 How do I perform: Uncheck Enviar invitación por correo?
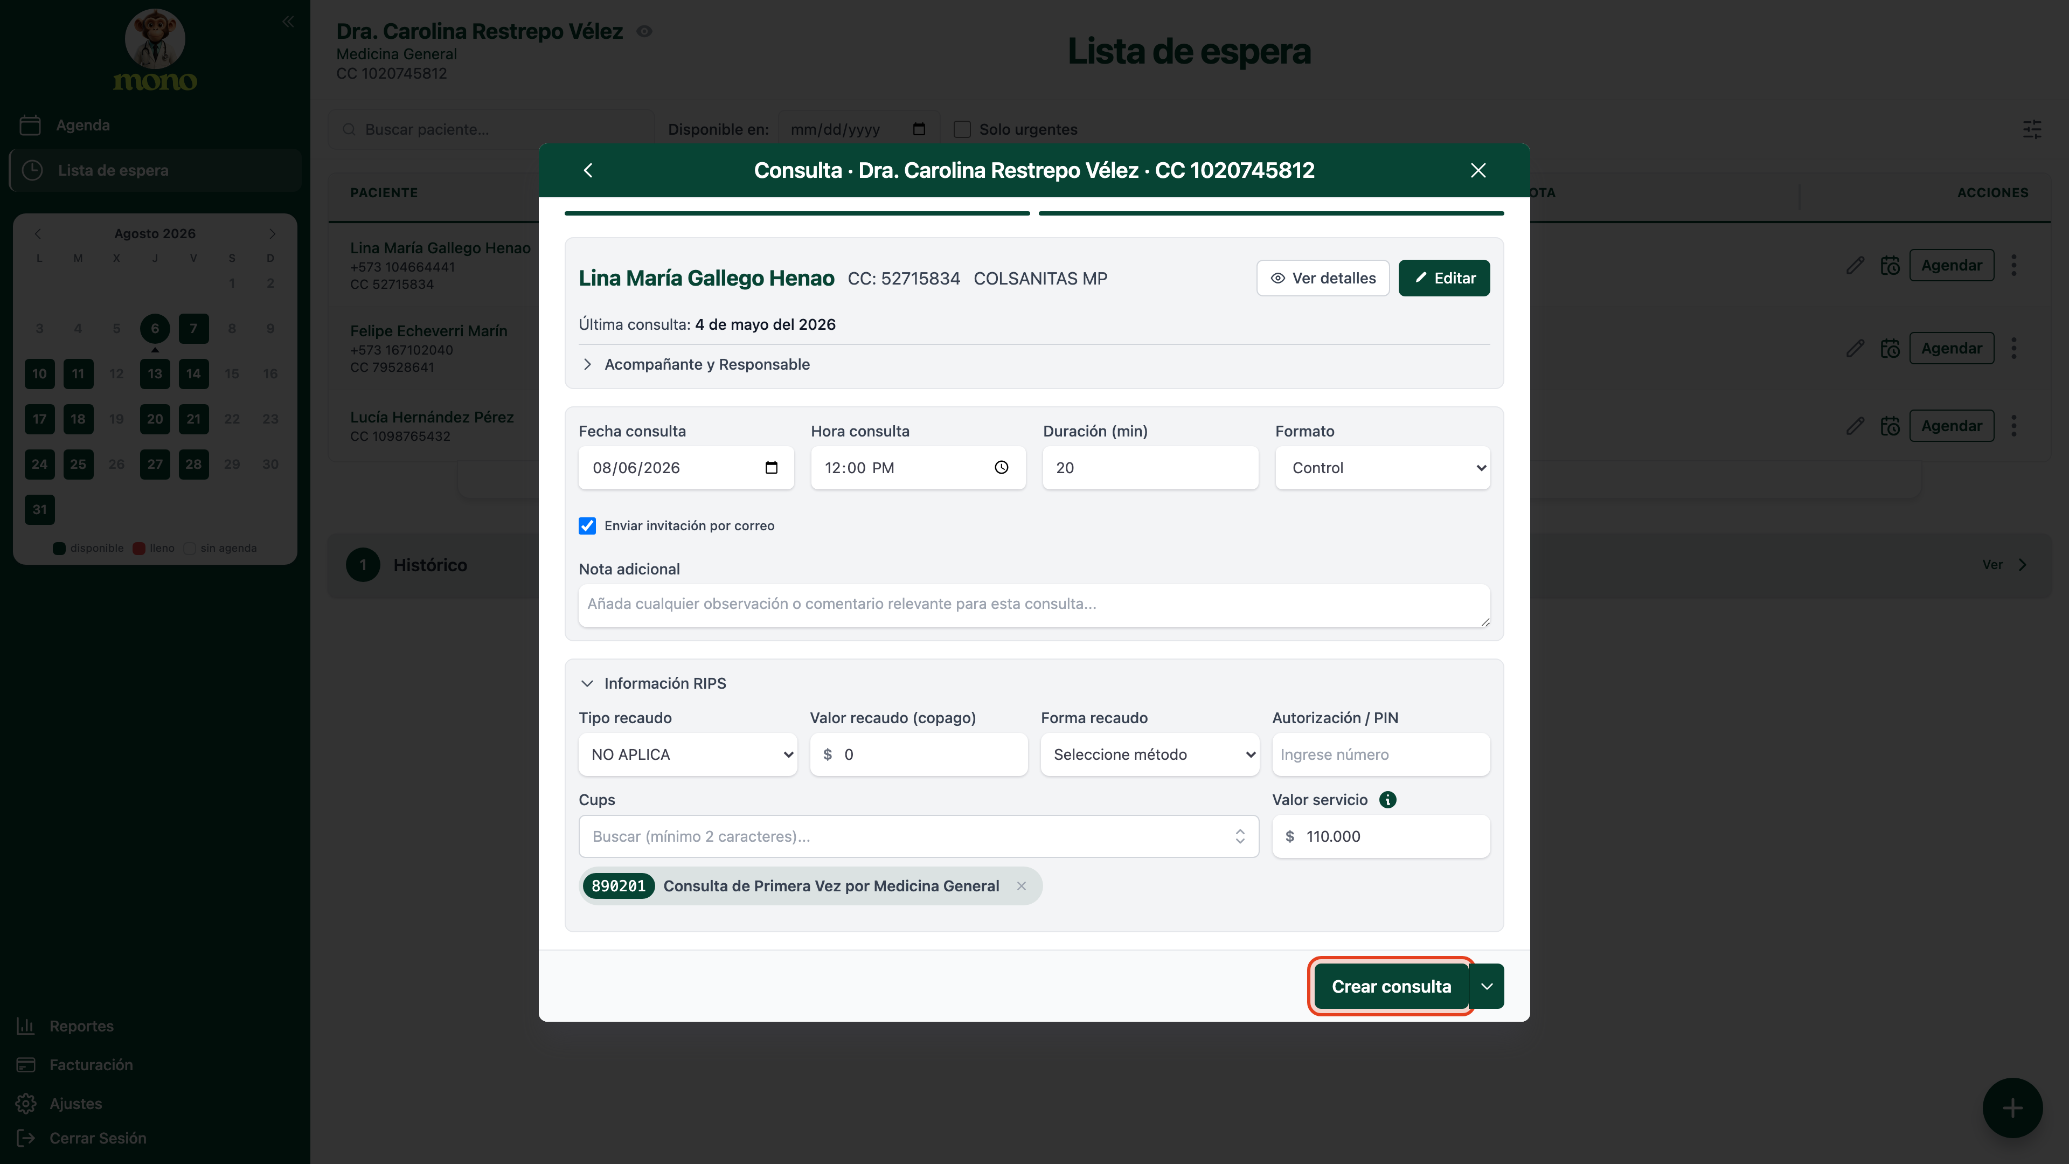click(587, 526)
